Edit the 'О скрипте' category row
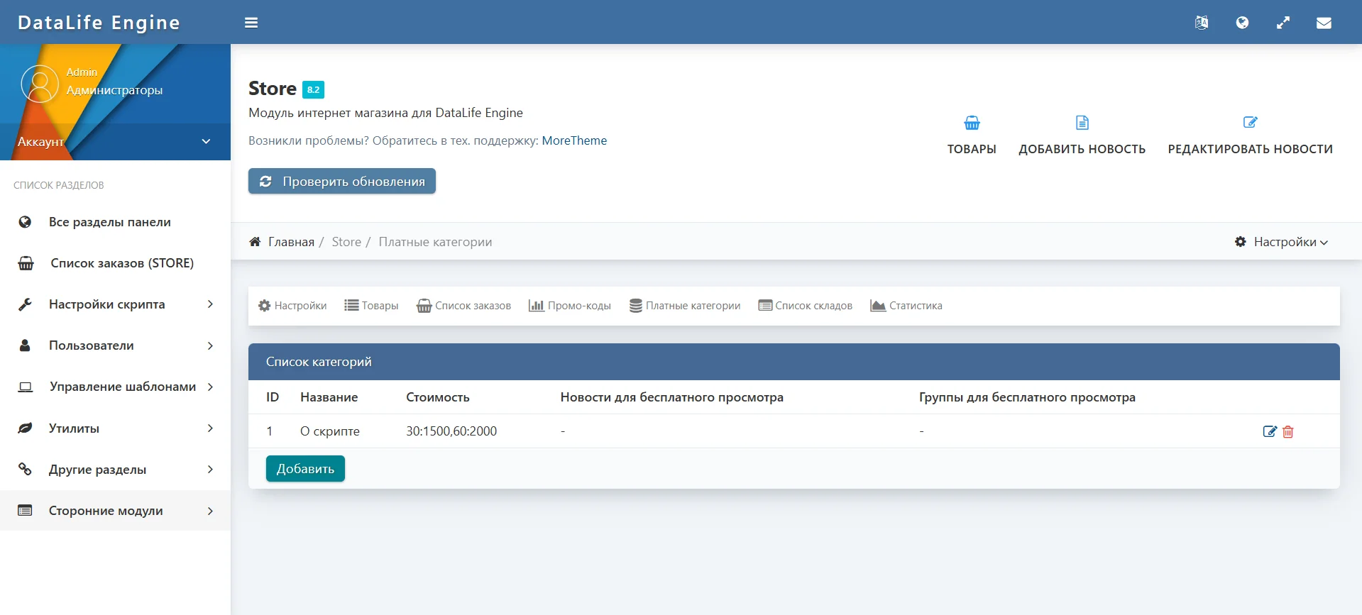Viewport: 1362px width, 615px height. (x=1270, y=431)
